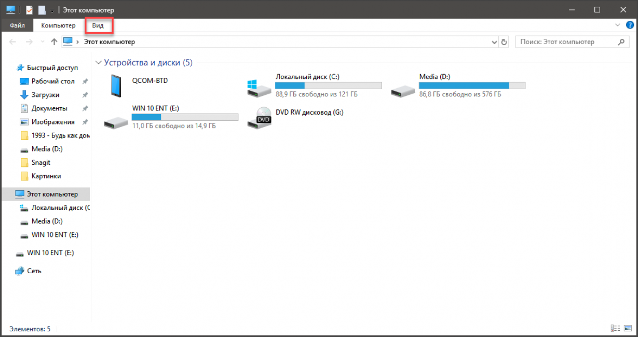Expand the ribbon with the chevron
Image resolution: width=638 pixels, height=337 pixels.
pyautogui.click(x=617, y=25)
